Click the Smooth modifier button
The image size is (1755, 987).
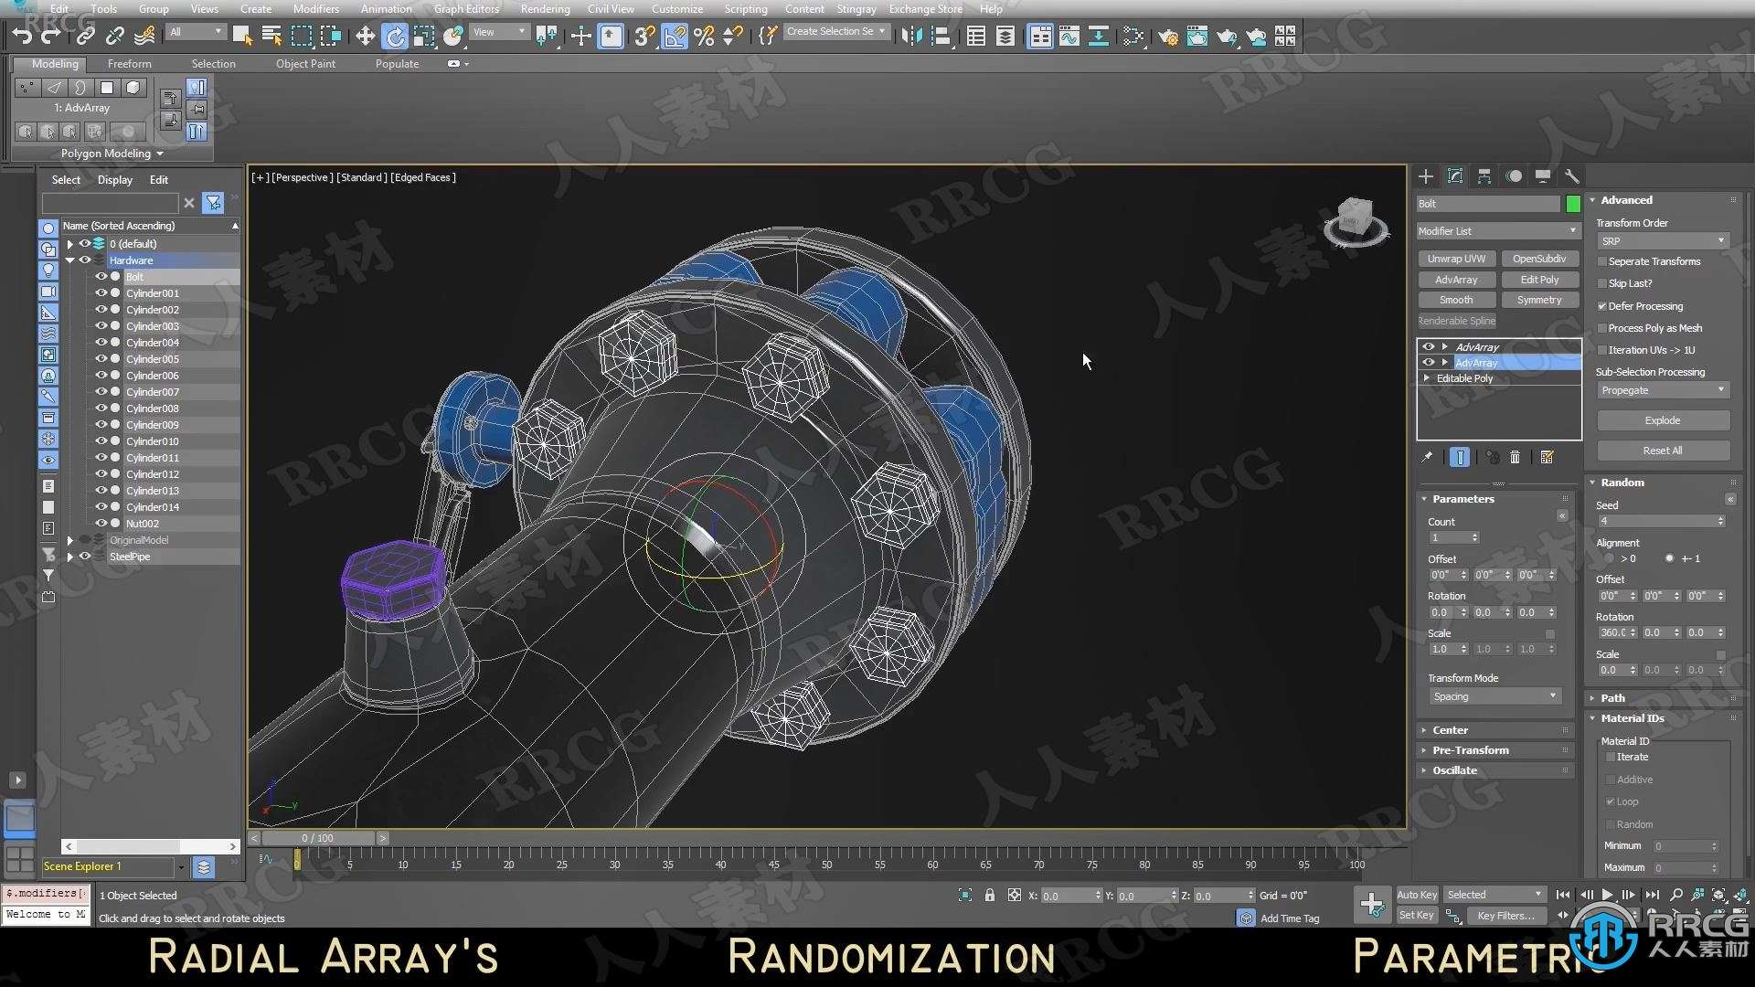(1457, 300)
